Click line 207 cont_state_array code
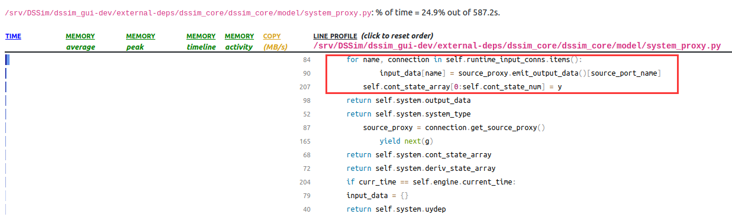This screenshot has width=732, height=217. 462,87
